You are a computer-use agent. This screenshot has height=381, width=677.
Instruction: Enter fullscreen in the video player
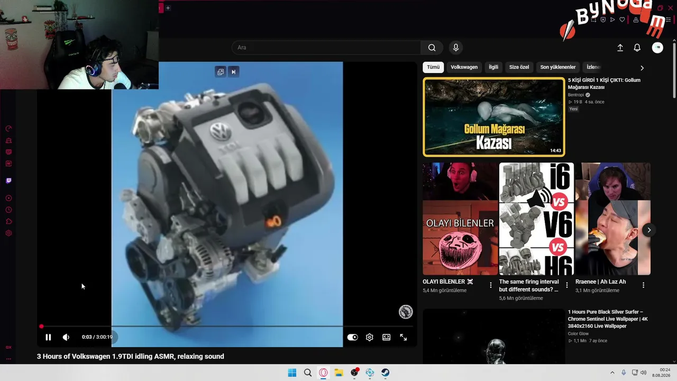click(x=404, y=337)
